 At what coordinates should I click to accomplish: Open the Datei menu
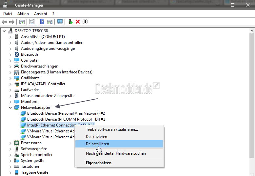point(8,14)
